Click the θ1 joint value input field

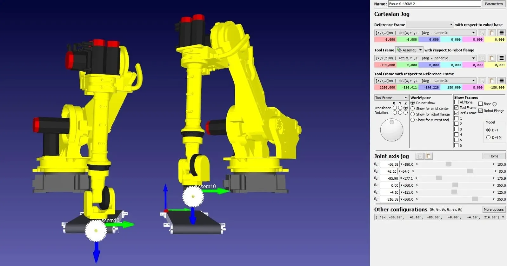pos(390,164)
